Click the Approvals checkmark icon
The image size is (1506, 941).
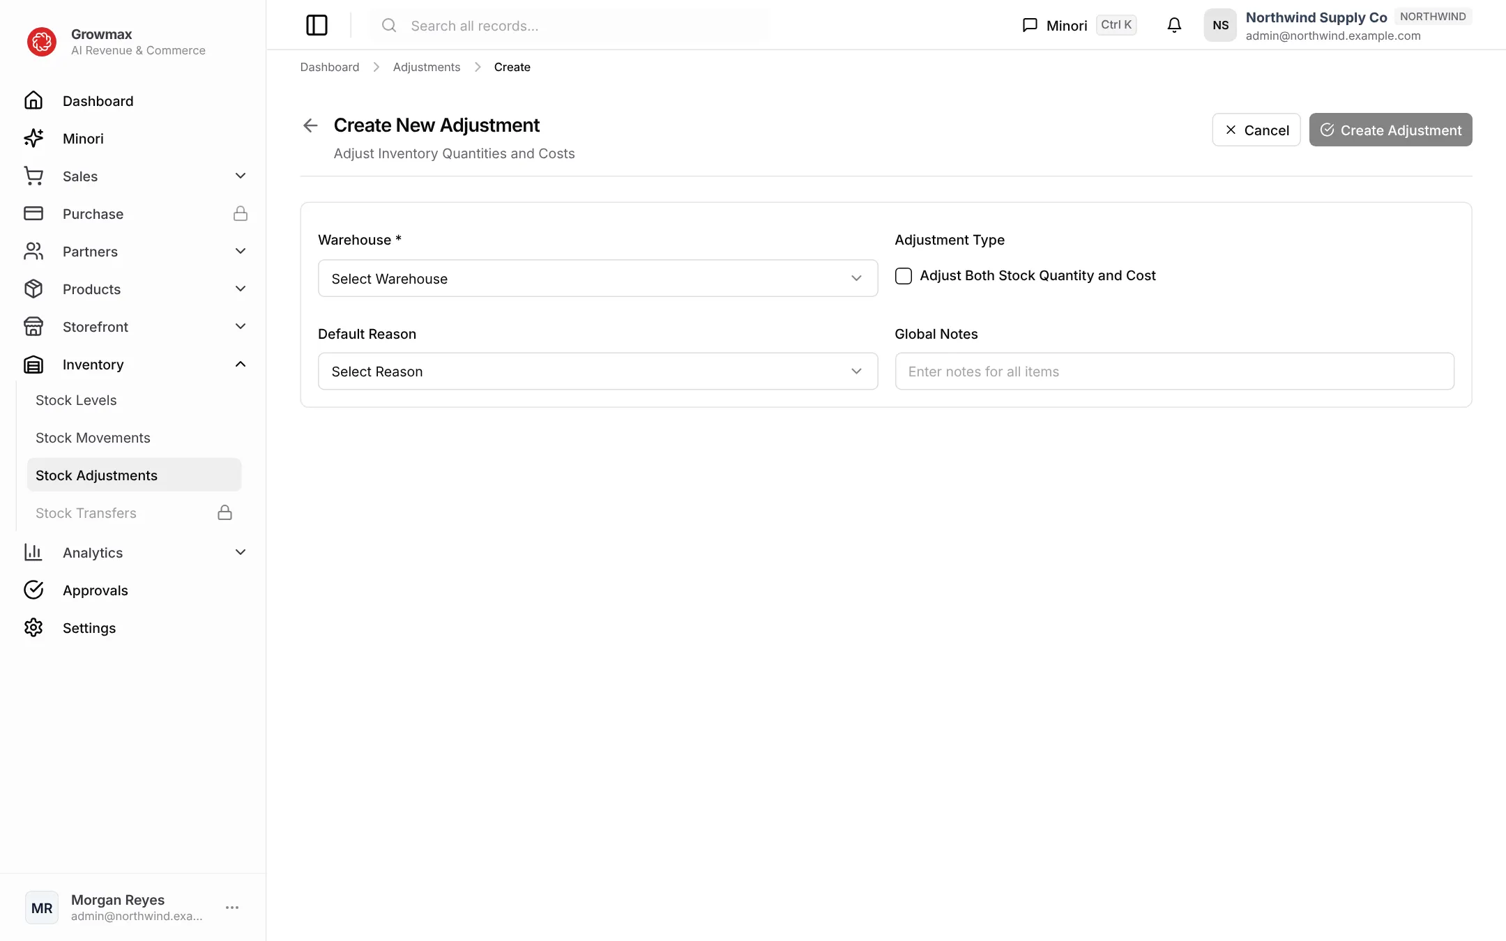coord(33,590)
